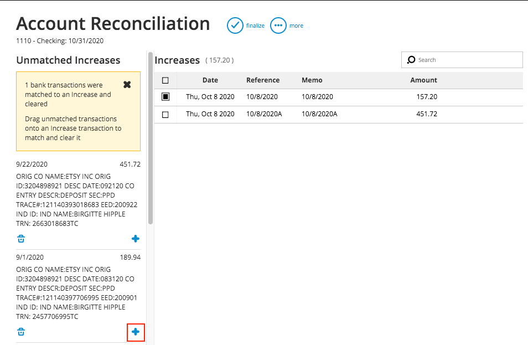This screenshot has width=528, height=345.
Task: Click the plus icon for the 9/22/2020 transaction
Action: [x=135, y=238]
